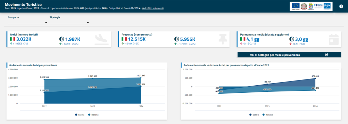Click the 2.828.953 data label
The height and width of the screenshot is (124, 348).
click(45, 77)
